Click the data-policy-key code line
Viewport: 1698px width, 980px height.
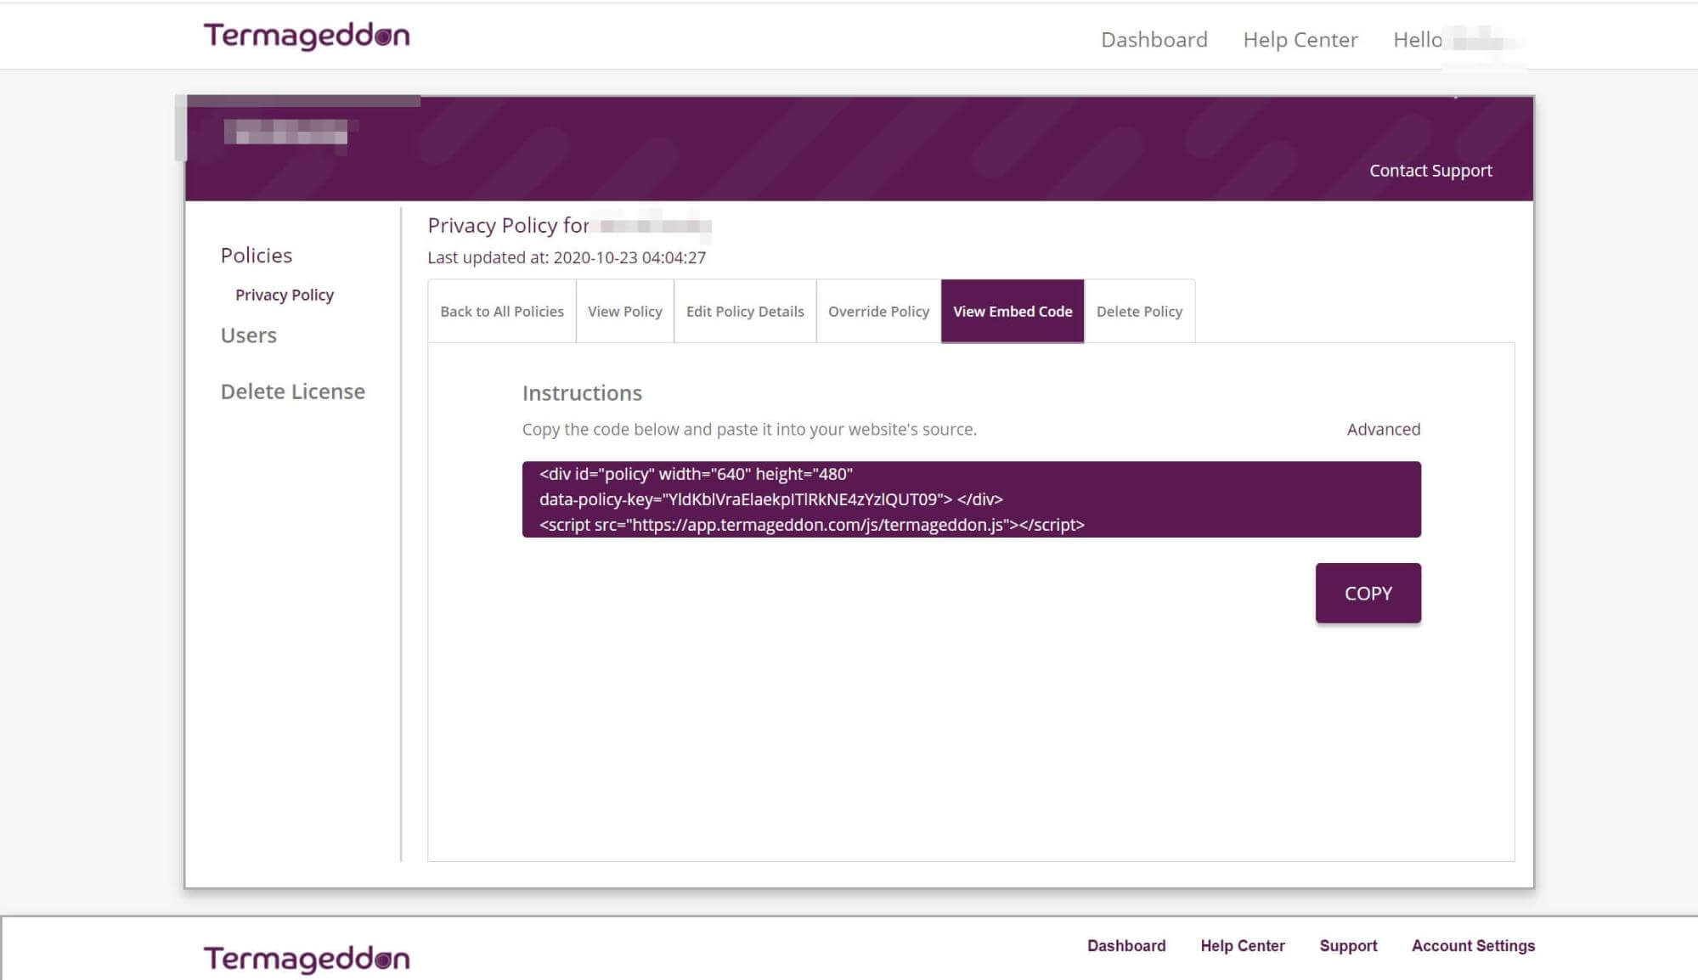pyautogui.click(x=770, y=499)
